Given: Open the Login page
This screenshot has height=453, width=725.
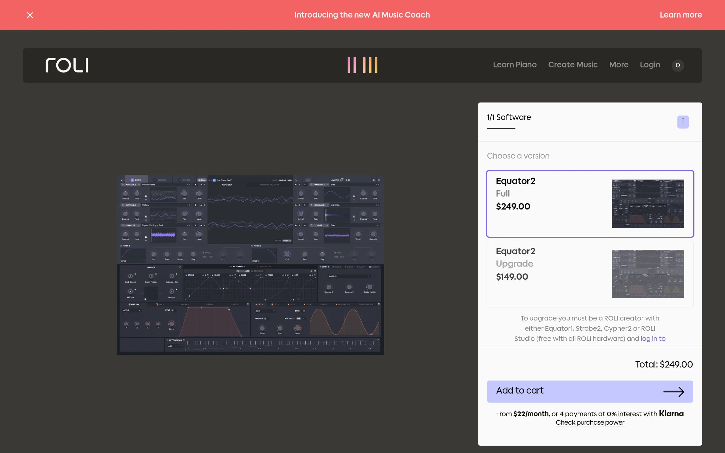Looking at the screenshot, I should (x=650, y=65).
